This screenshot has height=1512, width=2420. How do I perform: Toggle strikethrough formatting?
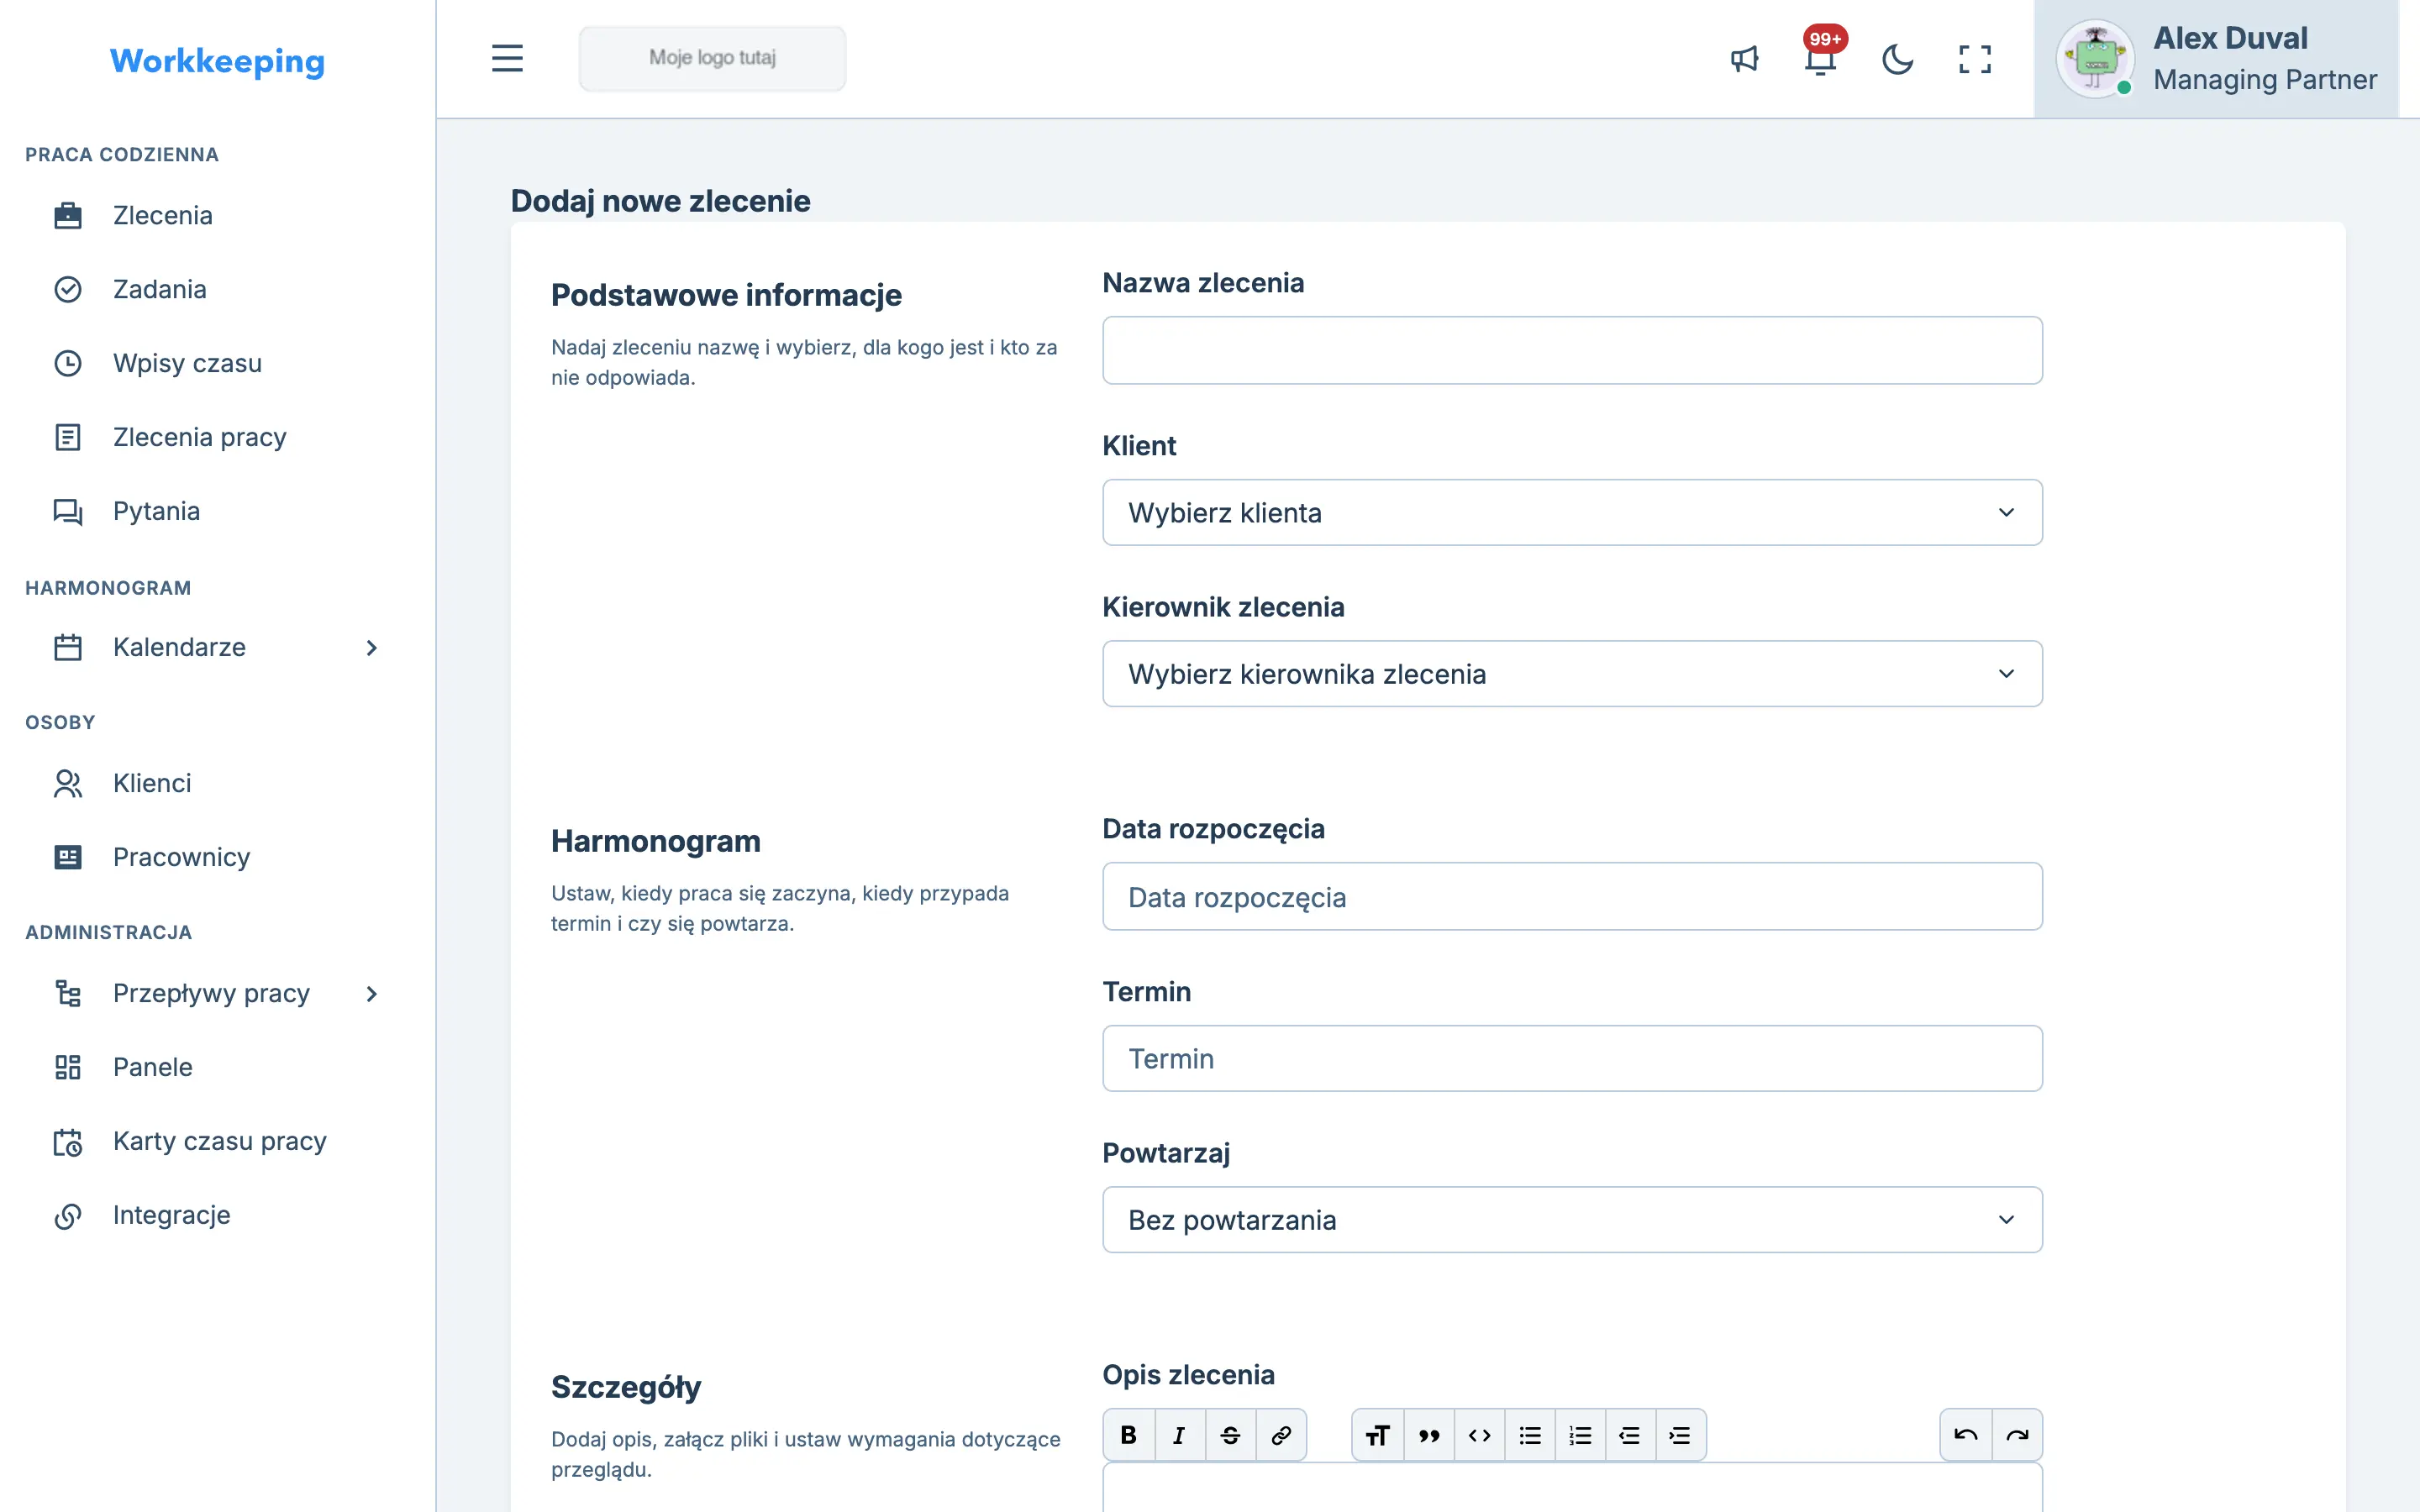[x=1230, y=1435]
